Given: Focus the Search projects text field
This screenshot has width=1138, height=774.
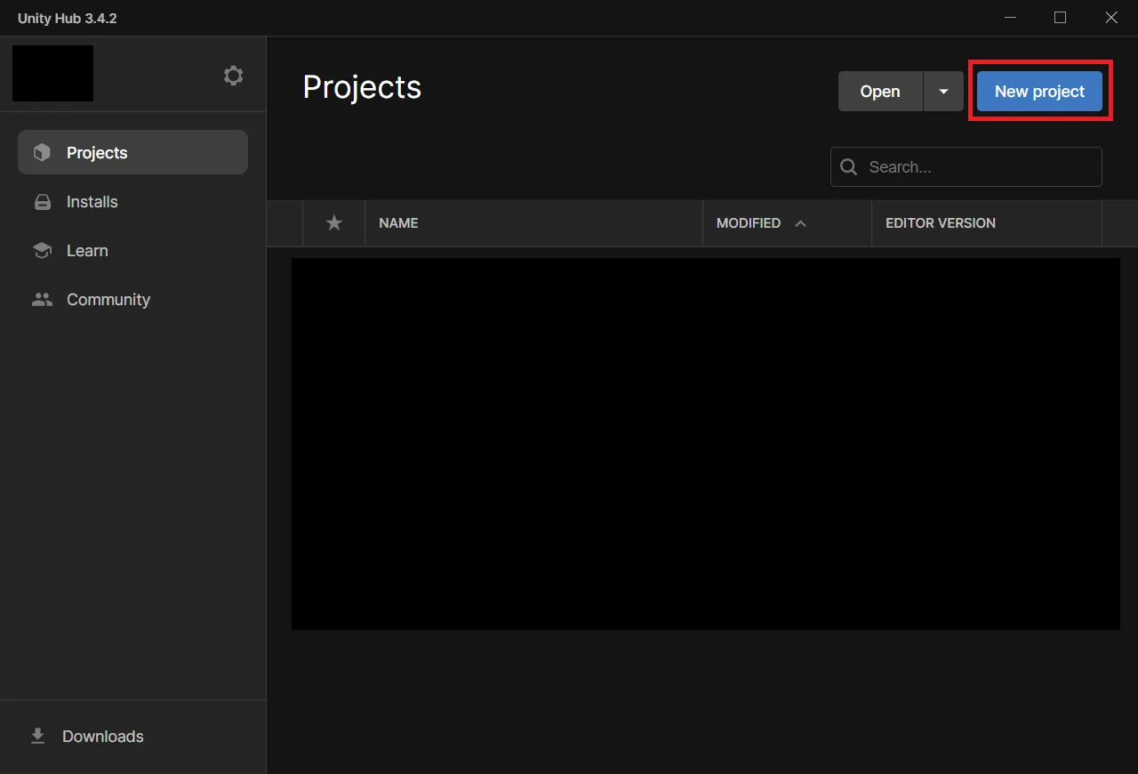Looking at the screenshot, I should pyautogui.click(x=978, y=167).
